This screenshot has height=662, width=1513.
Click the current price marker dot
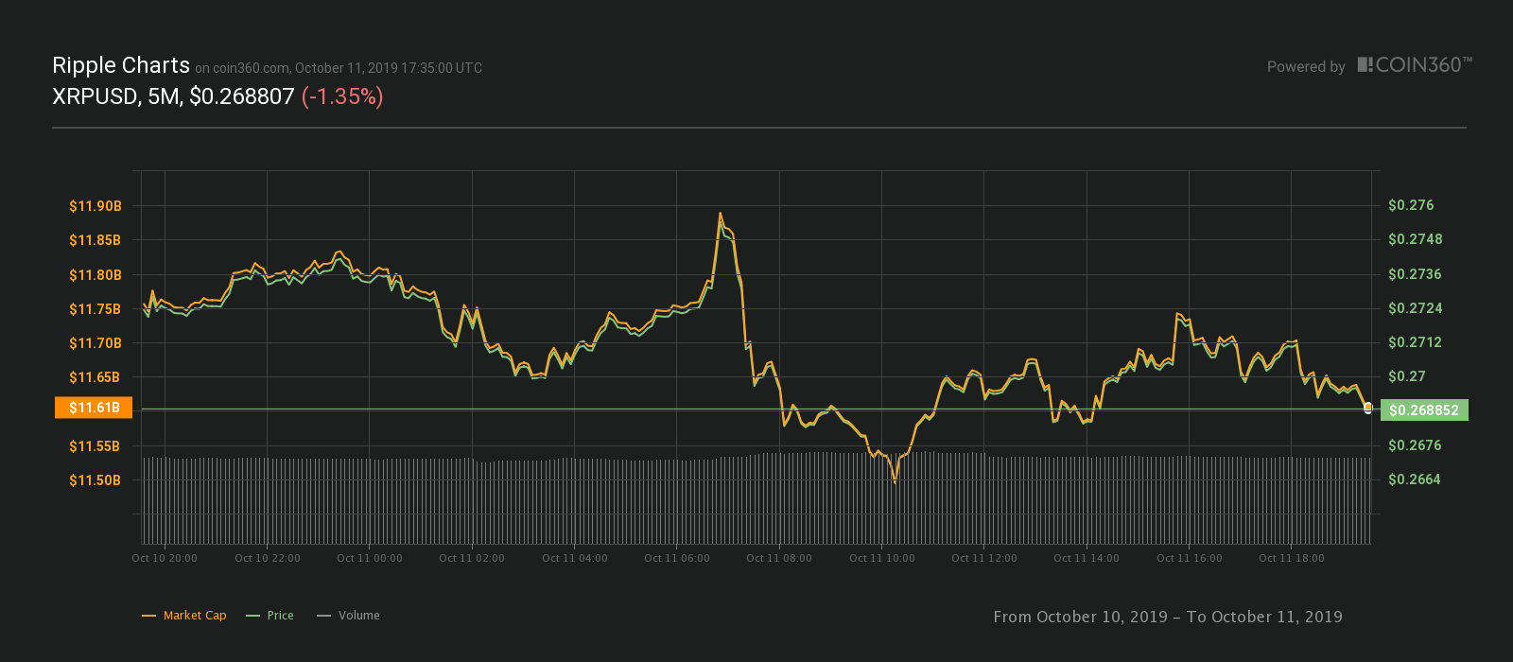click(1367, 408)
